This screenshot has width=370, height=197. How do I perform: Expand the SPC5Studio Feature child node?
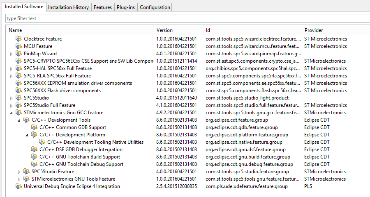(x=19, y=172)
